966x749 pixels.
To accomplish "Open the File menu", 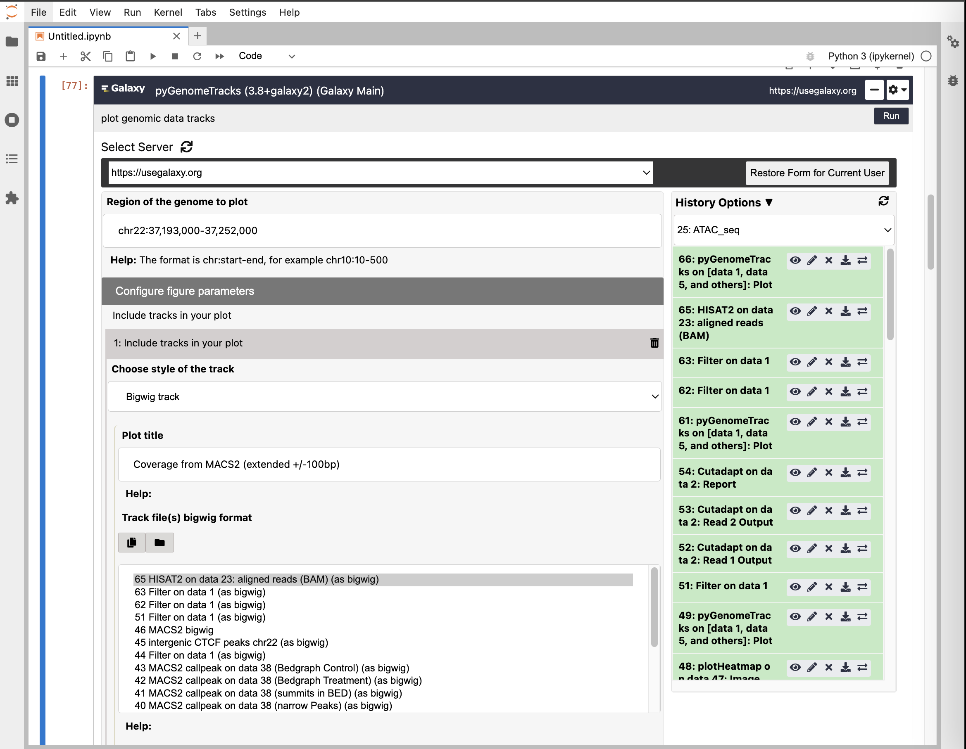I will click(x=38, y=12).
